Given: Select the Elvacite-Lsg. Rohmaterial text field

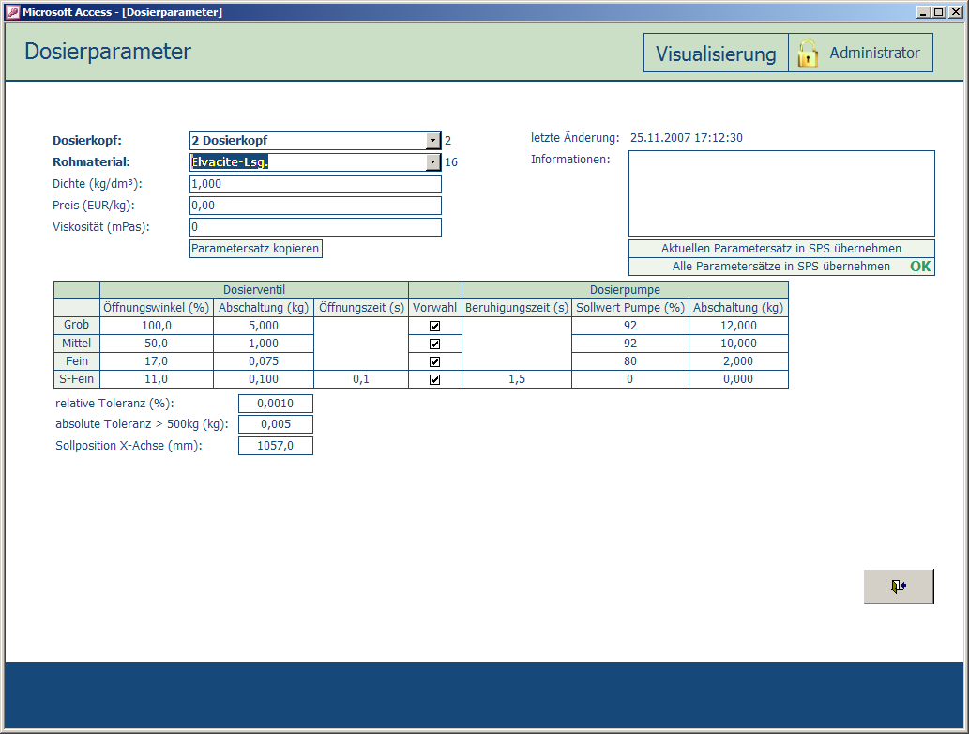Looking at the screenshot, I should coord(308,162).
